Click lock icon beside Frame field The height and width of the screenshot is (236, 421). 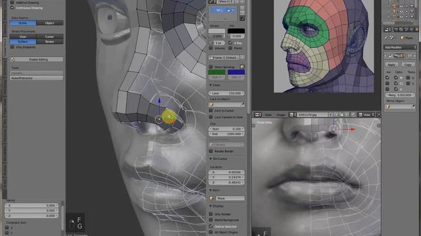[242, 58]
